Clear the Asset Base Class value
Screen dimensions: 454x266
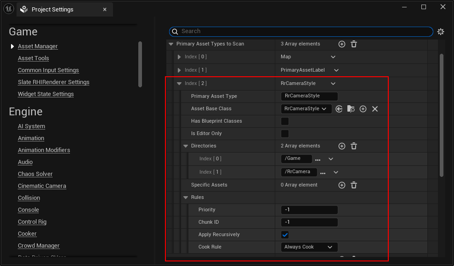pyautogui.click(x=375, y=109)
